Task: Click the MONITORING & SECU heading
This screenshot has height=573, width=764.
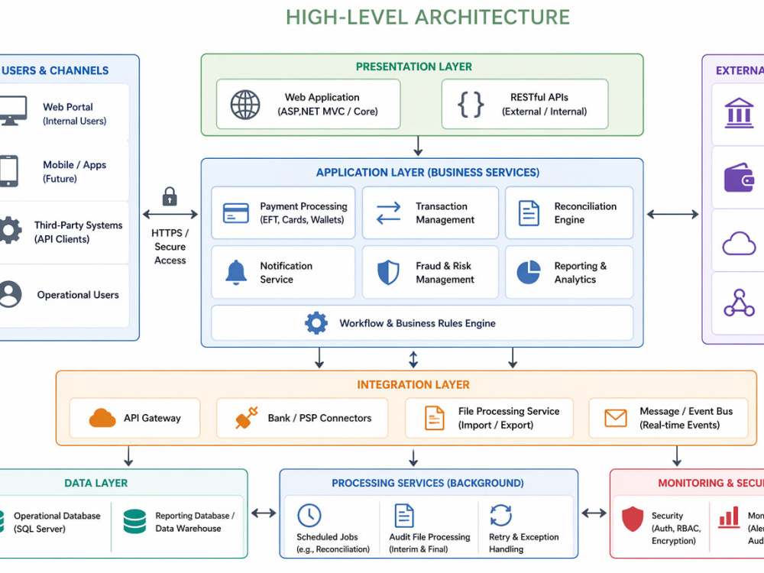Action: [711, 483]
